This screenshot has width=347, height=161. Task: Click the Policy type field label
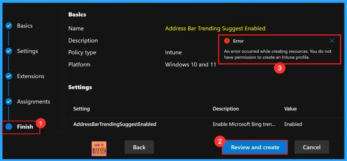coord(82,52)
